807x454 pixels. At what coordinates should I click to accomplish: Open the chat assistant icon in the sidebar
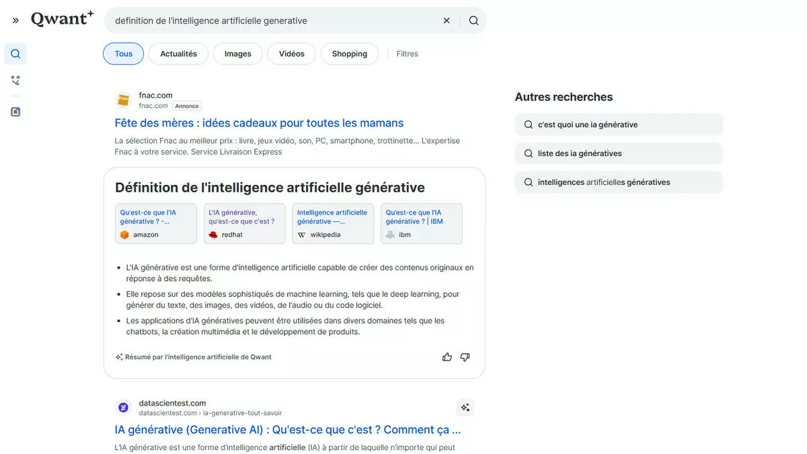(15, 80)
